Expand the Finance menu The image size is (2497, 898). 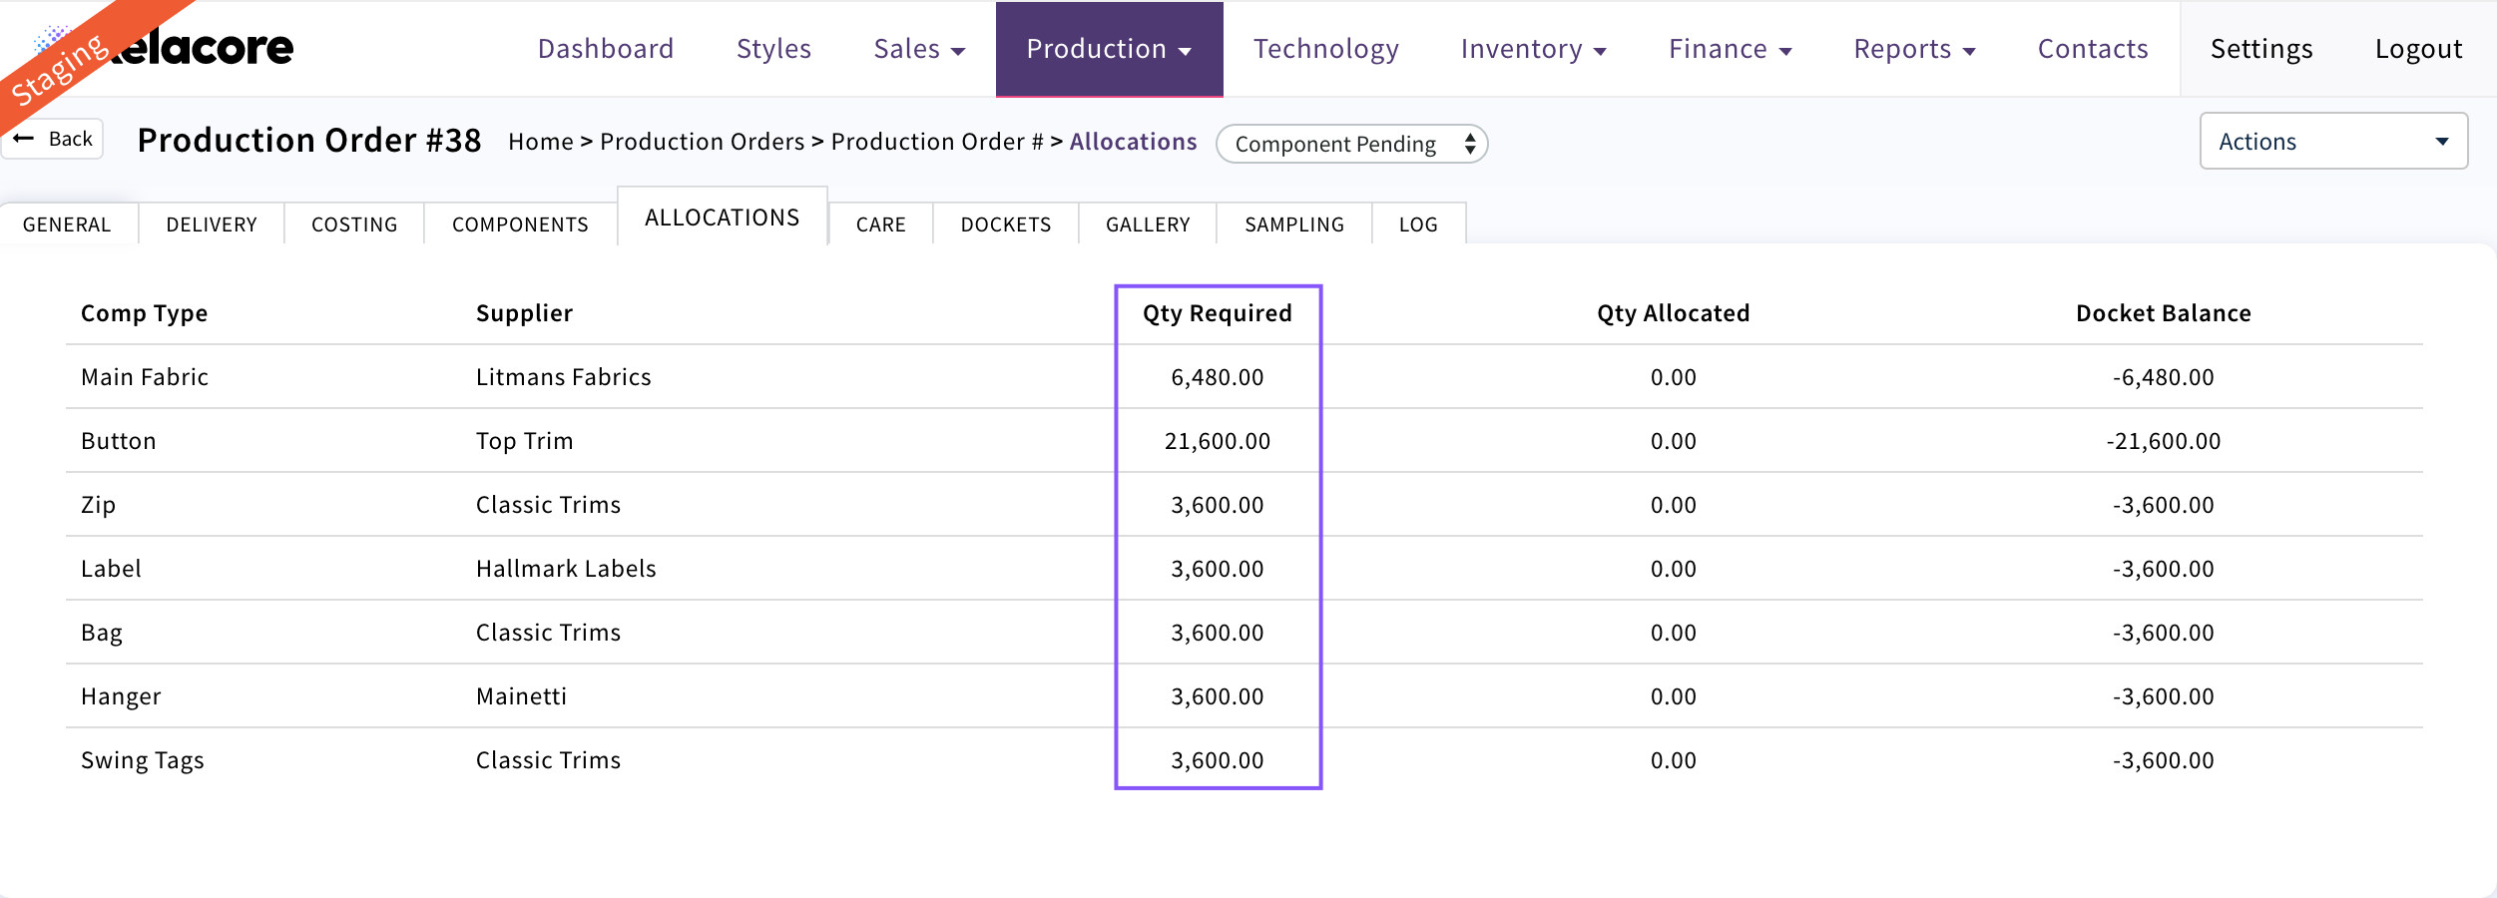(1730, 49)
